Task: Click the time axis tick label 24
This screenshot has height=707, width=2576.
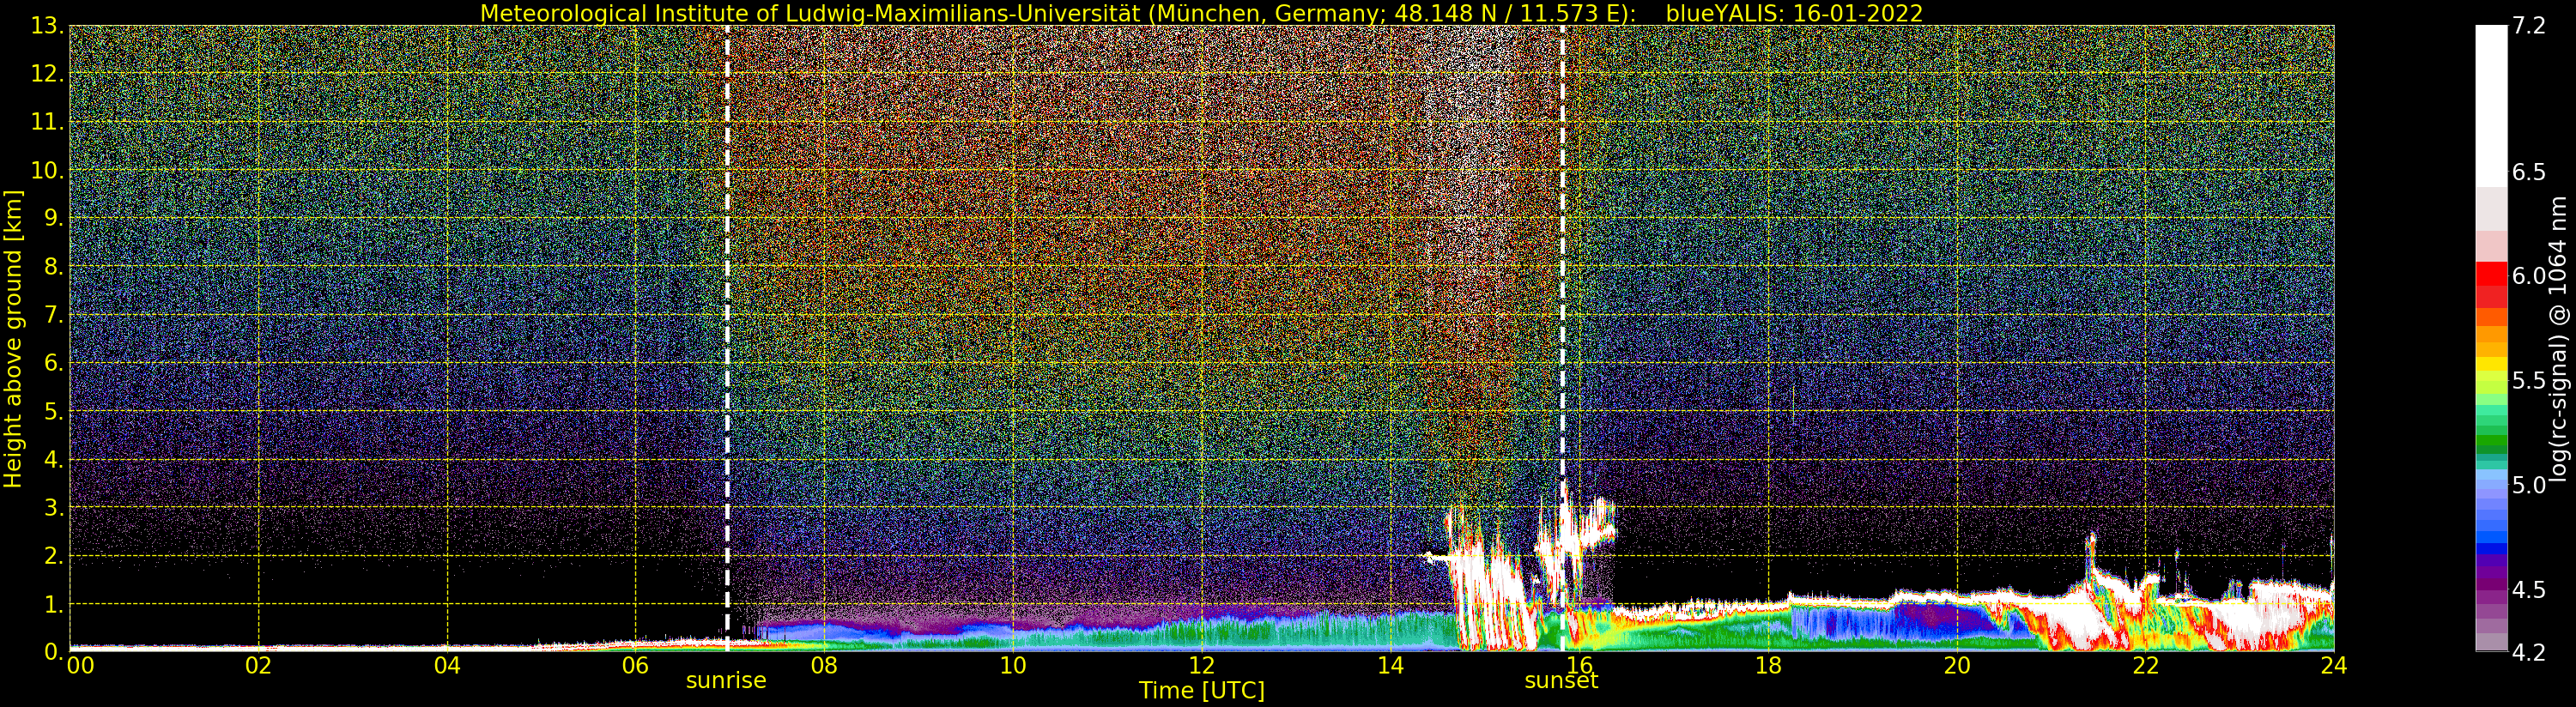Action: pos(2334,665)
